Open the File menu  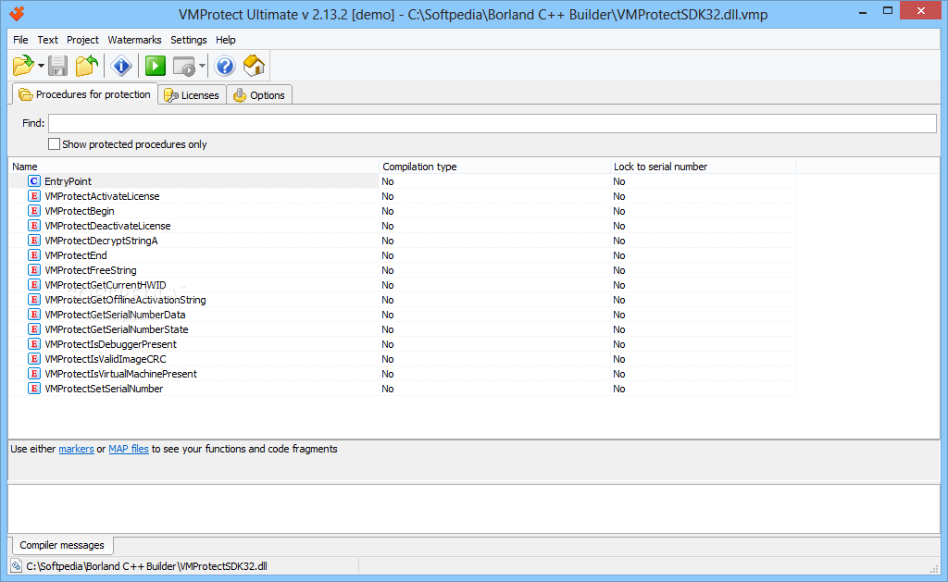click(x=20, y=40)
